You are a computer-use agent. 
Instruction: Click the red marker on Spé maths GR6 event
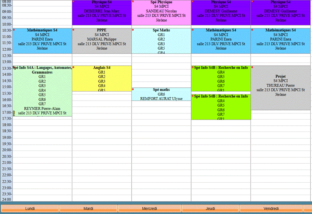coord(133,89)
